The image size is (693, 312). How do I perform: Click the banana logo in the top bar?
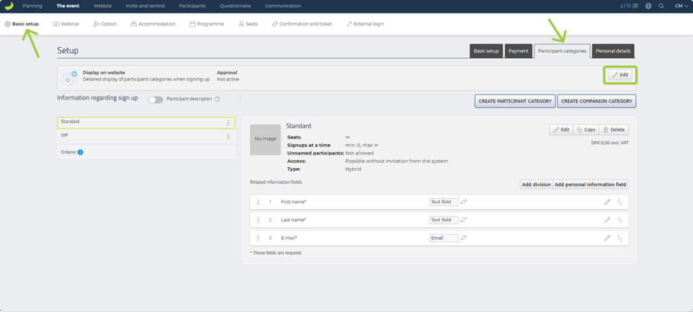tap(9, 5)
